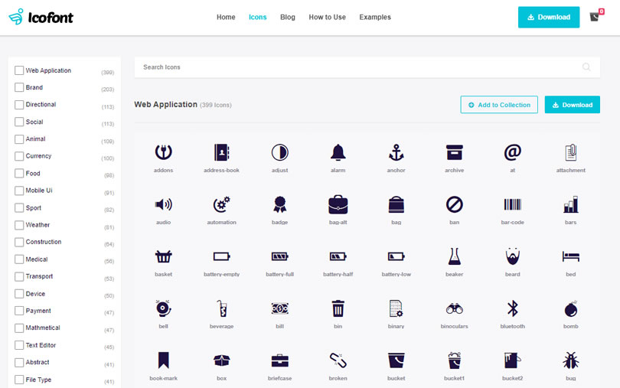
Task: Pick the attachment paperclip icon
Action: click(570, 152)
